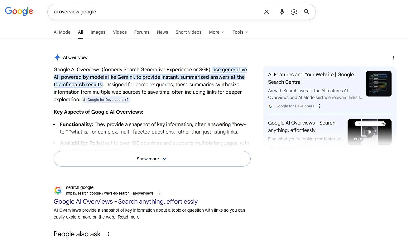Open three-dot menu next to search.google URL
The width and height of the screenshot is (409, 240).
pos(160,193)
